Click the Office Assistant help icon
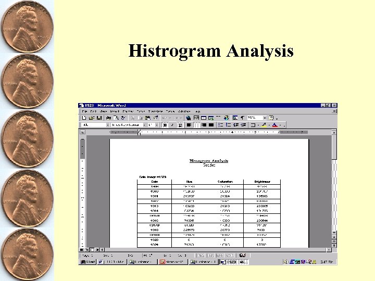Screen dimensions: 375x281 point(271,118)
